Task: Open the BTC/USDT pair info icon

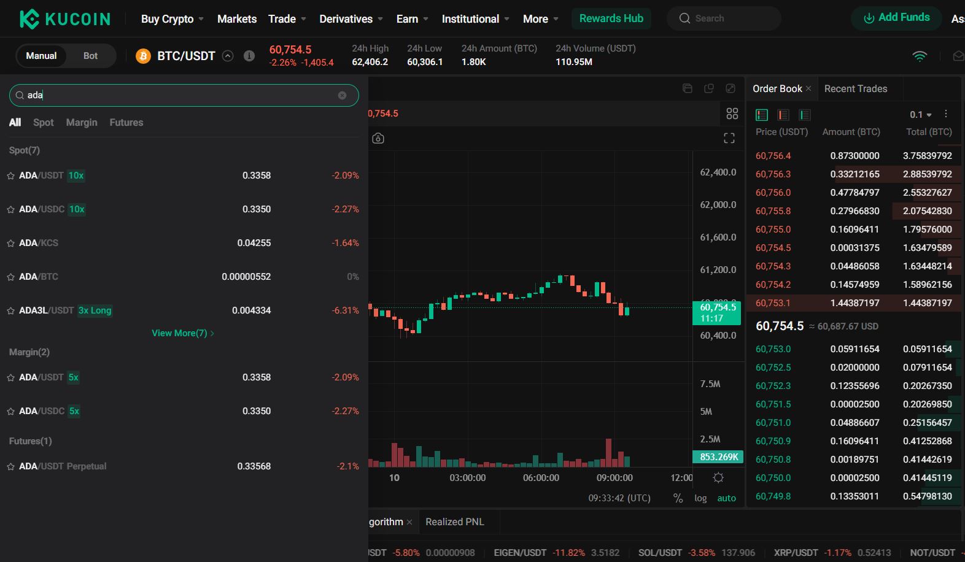Action: (x=249, y=56)
